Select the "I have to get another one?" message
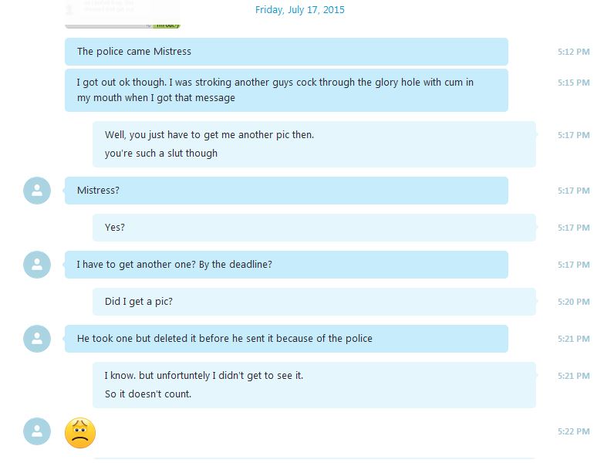This screenshot has height=463, width=614. point(286,265)
